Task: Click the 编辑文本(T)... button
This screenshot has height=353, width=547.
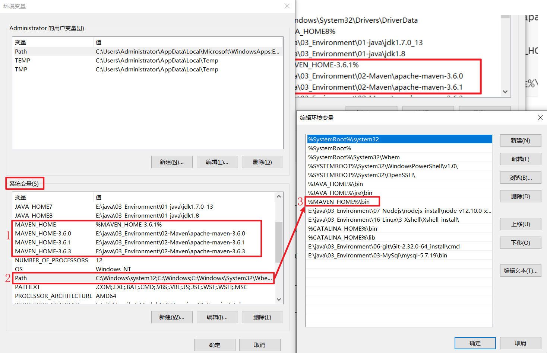Action: click(520, 270)
